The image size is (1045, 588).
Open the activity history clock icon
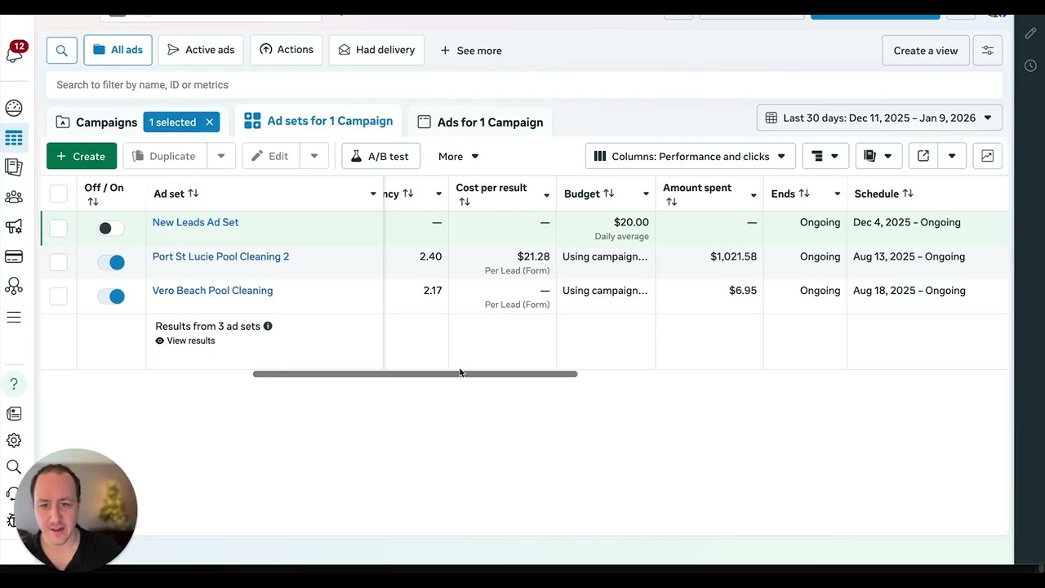(x=1030, y=65)
